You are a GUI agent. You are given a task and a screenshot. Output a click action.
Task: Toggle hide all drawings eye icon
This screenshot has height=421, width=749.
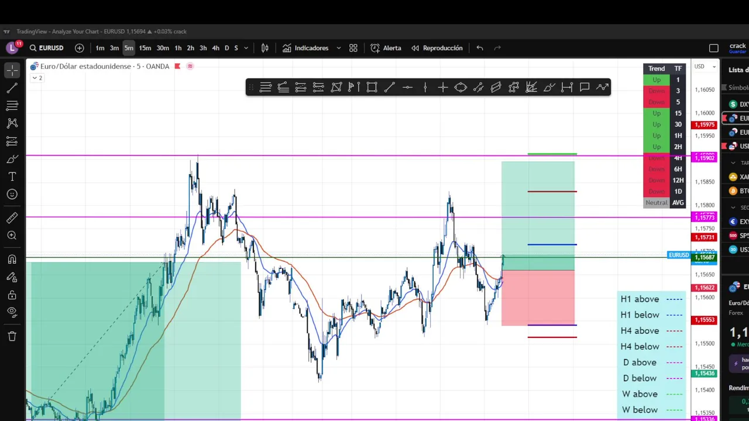coord(12,312)
